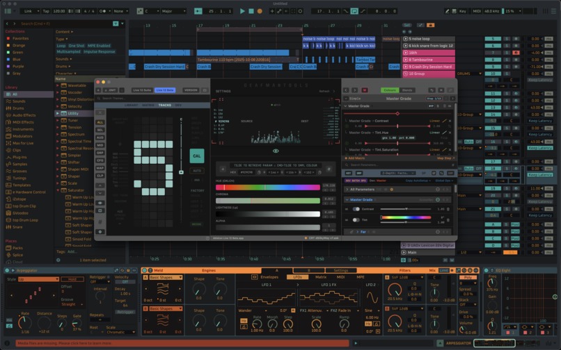561x350 pixels.
Task: Stop playback with the Stop button
Action: pyautogui.click(x=251, y=11)
